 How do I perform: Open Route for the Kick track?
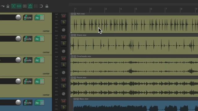(x=28, y=18)
